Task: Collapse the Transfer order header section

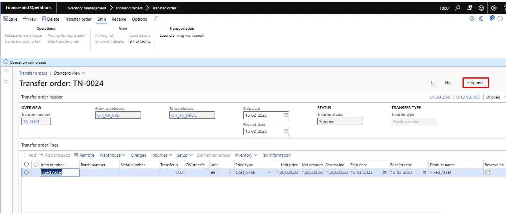Action: [x=504, y=97]
